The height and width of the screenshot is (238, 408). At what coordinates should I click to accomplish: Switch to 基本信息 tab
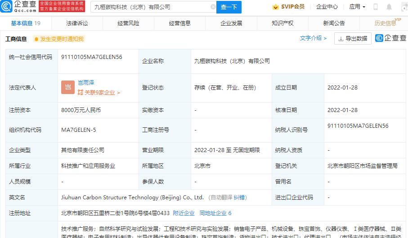pos(26,23)
